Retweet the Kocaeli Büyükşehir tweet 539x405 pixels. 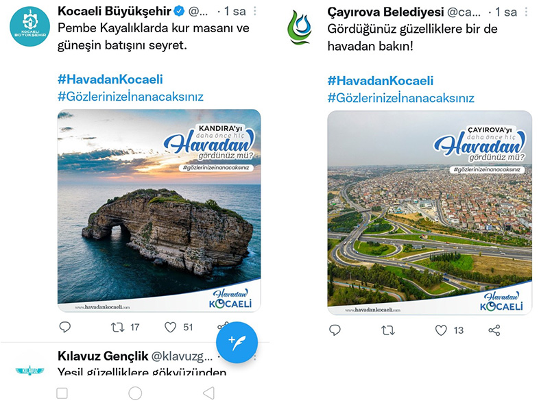pos(117,328)
